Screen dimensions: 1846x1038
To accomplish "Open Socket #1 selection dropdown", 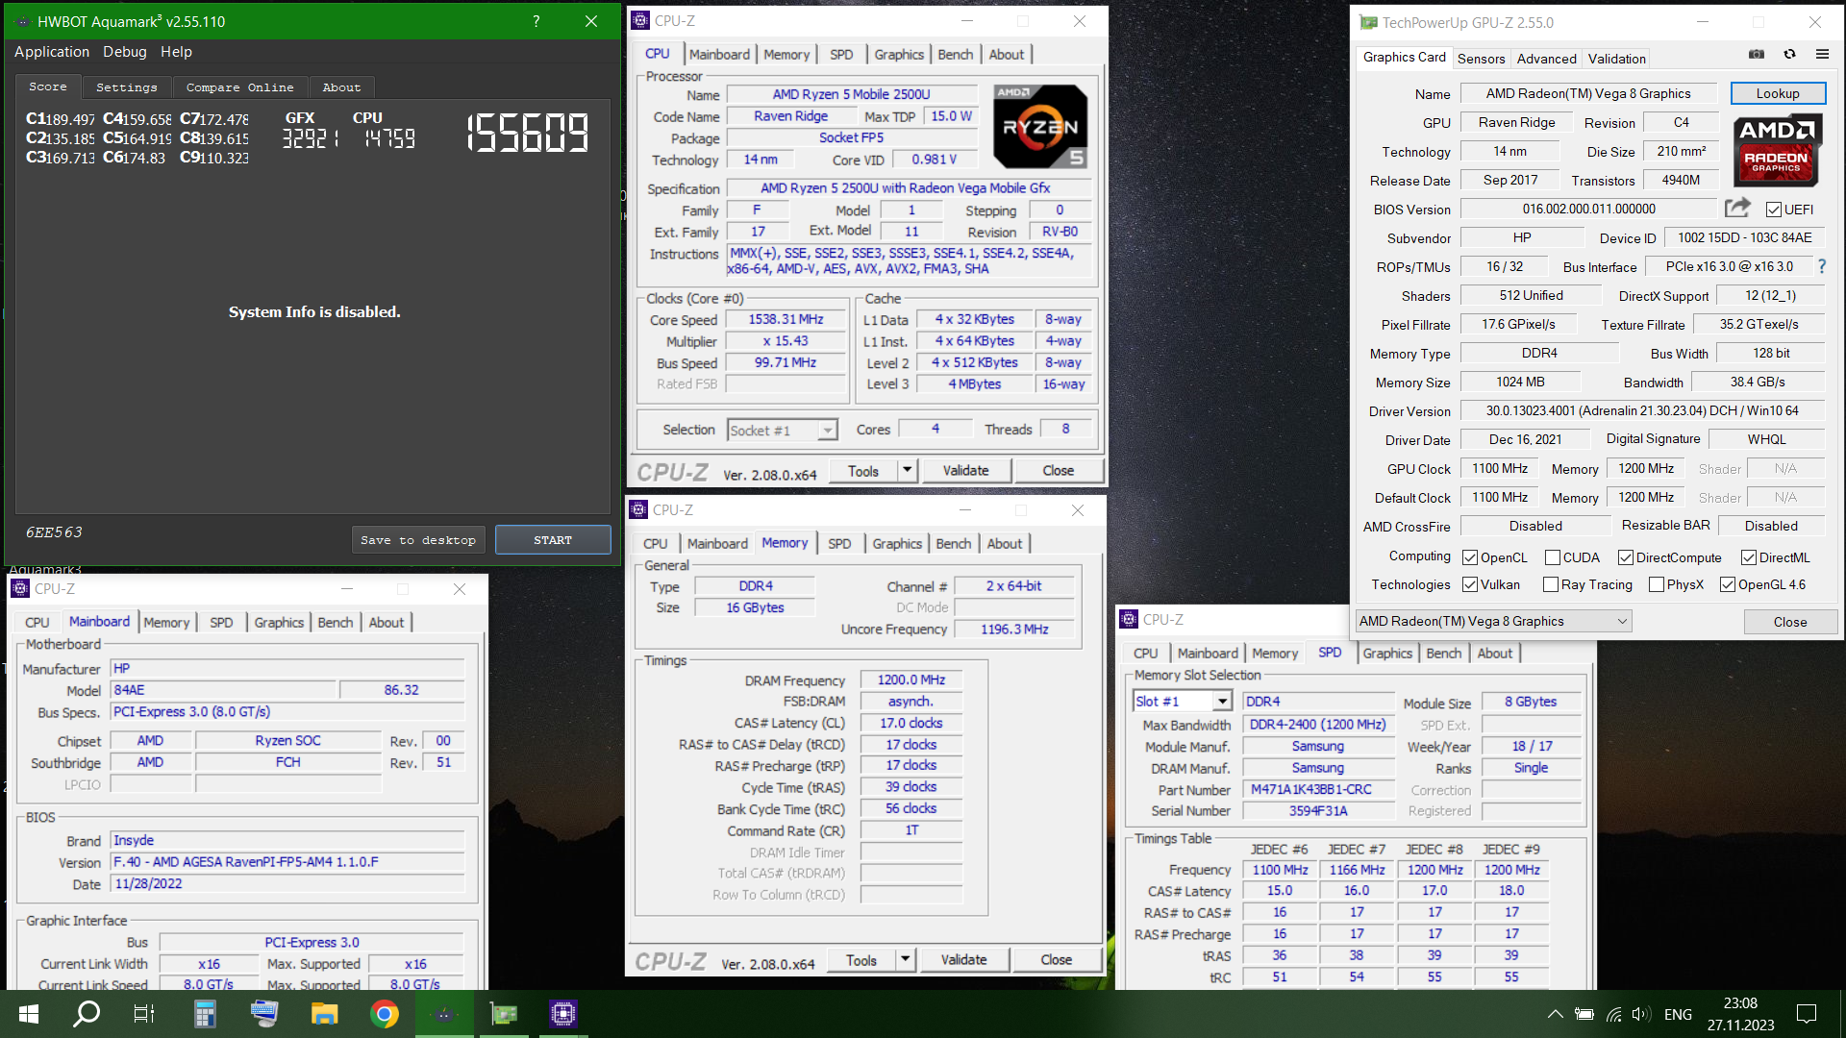I will pyautogui.click(x=783, y=430).
